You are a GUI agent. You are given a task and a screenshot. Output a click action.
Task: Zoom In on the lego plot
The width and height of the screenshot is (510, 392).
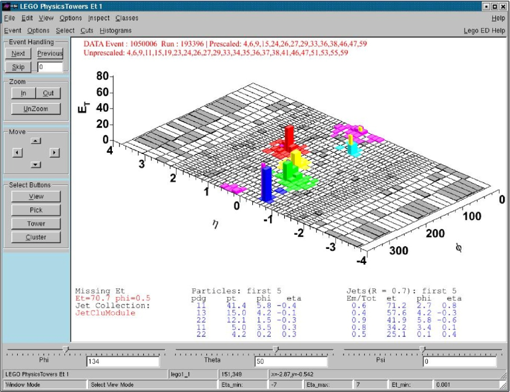23,93
